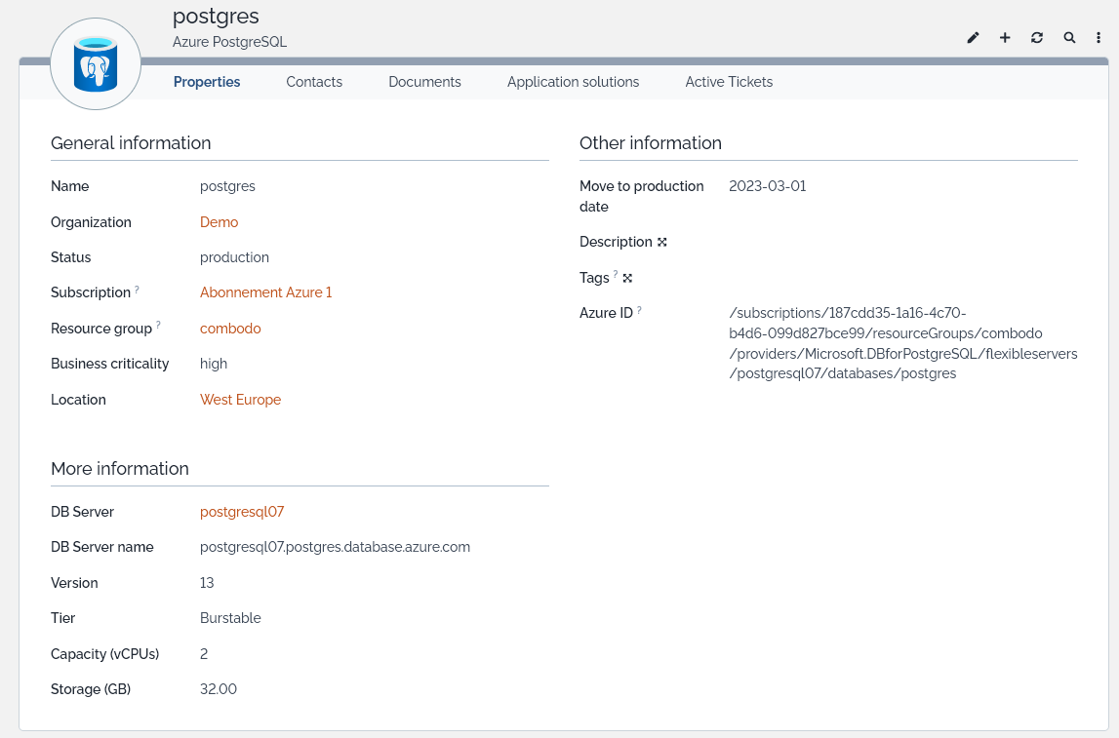Refresh the postgres object details

[x=1037, y=38]
